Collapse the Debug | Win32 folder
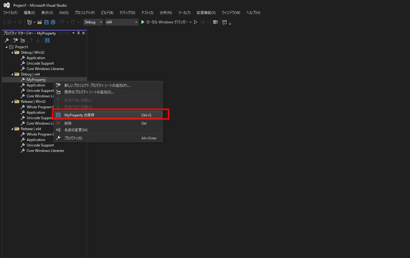This screenshot has width=410, height=258. pyautogui.click(x=12, y=52)
